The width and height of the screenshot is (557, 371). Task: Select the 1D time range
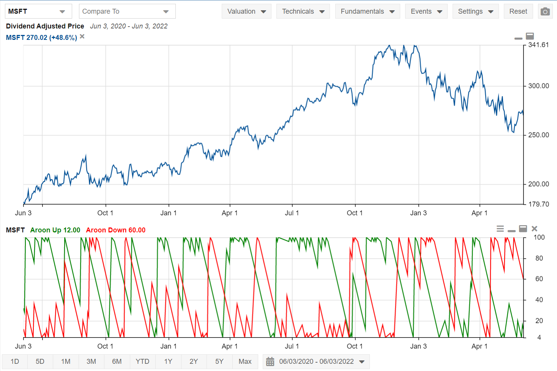click(x=15, y=362)
